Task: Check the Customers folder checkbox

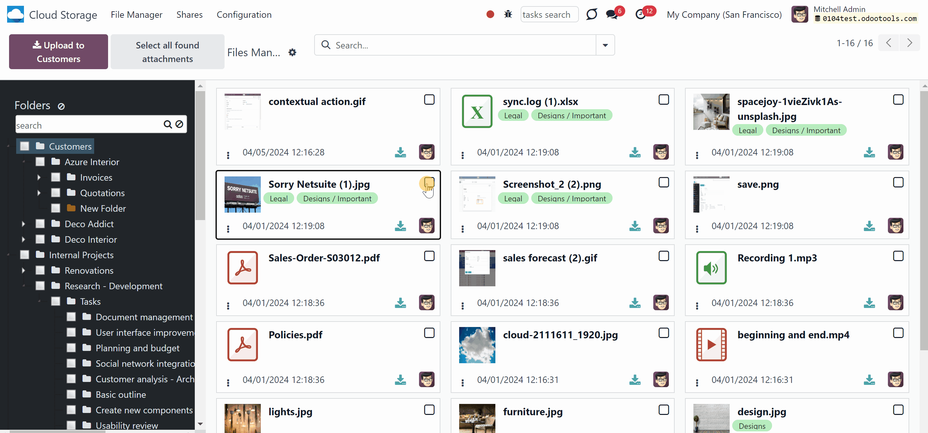Action: (x=25, y=146)
